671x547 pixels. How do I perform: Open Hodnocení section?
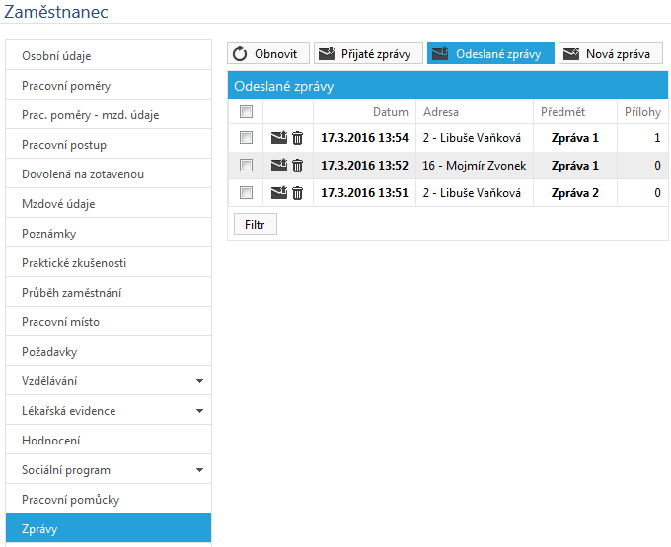click(x=109, y=441)
